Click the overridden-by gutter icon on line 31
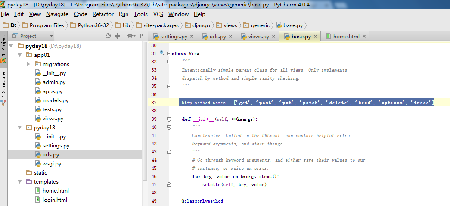This screenshot has height=206, width=450. pos(162,53)
